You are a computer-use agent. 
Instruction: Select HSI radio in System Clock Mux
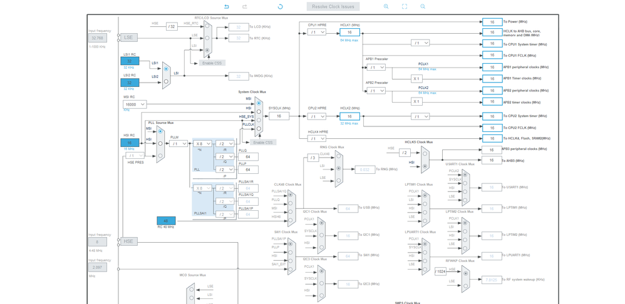[x=259, y=111]
